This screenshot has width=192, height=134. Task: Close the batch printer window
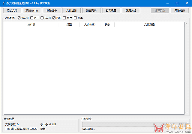click(187, 3)
